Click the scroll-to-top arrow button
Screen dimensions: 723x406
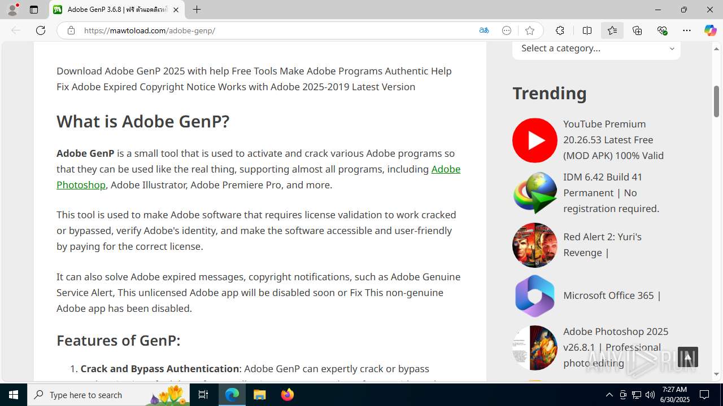(687, 357)
